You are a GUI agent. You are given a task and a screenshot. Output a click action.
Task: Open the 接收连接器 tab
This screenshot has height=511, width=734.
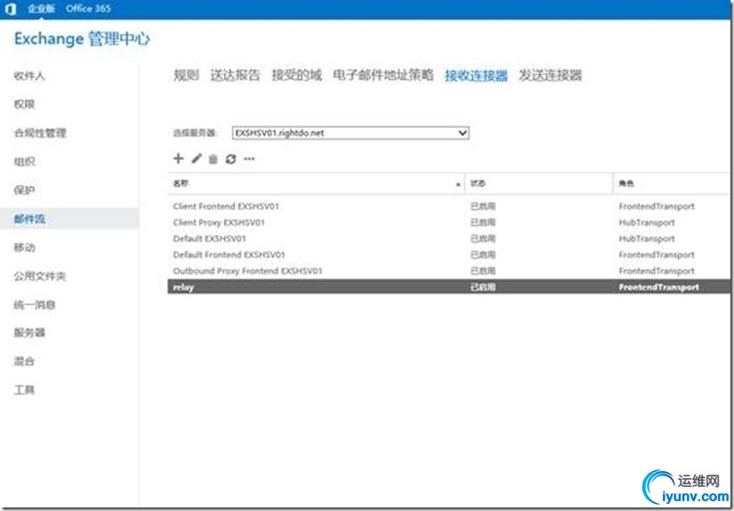476,76
